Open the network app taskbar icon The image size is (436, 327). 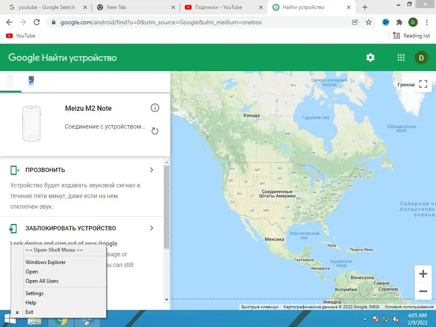[87, 322]
